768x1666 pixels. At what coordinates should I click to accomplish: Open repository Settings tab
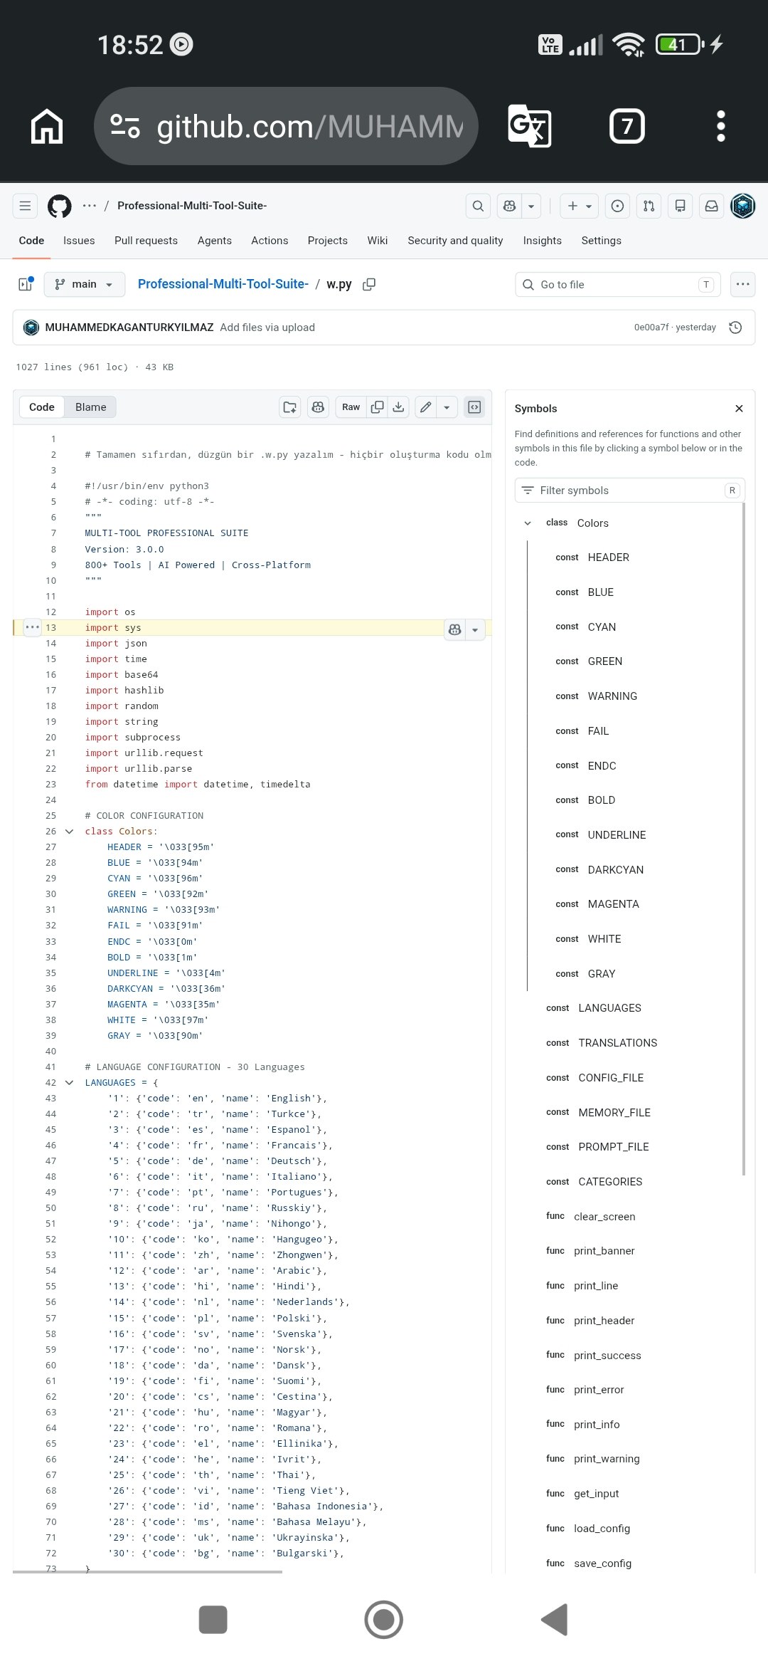[602, 241]
